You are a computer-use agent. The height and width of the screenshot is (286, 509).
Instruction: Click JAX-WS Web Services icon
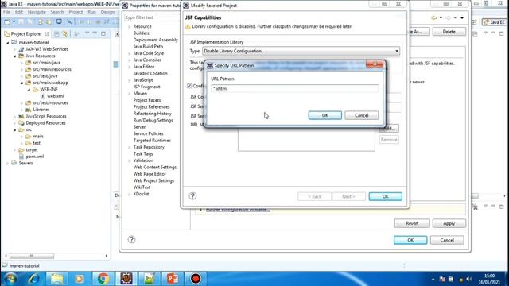point(21,49)
